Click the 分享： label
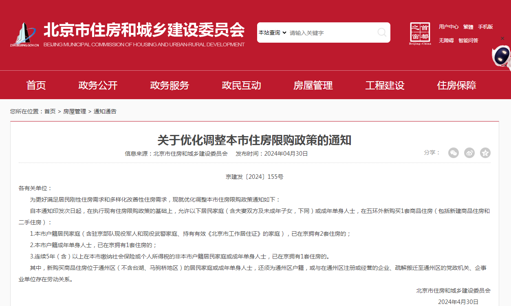The width and height of the screenshot is (511, 306). coord(432,152)
